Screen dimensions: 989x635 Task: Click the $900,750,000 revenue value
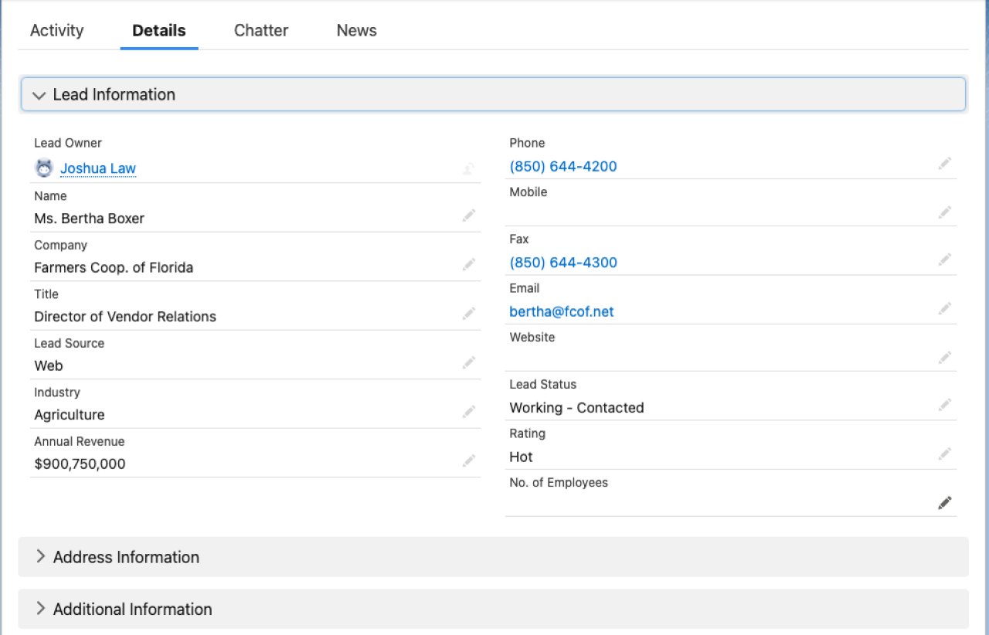[x=80, y=464]
